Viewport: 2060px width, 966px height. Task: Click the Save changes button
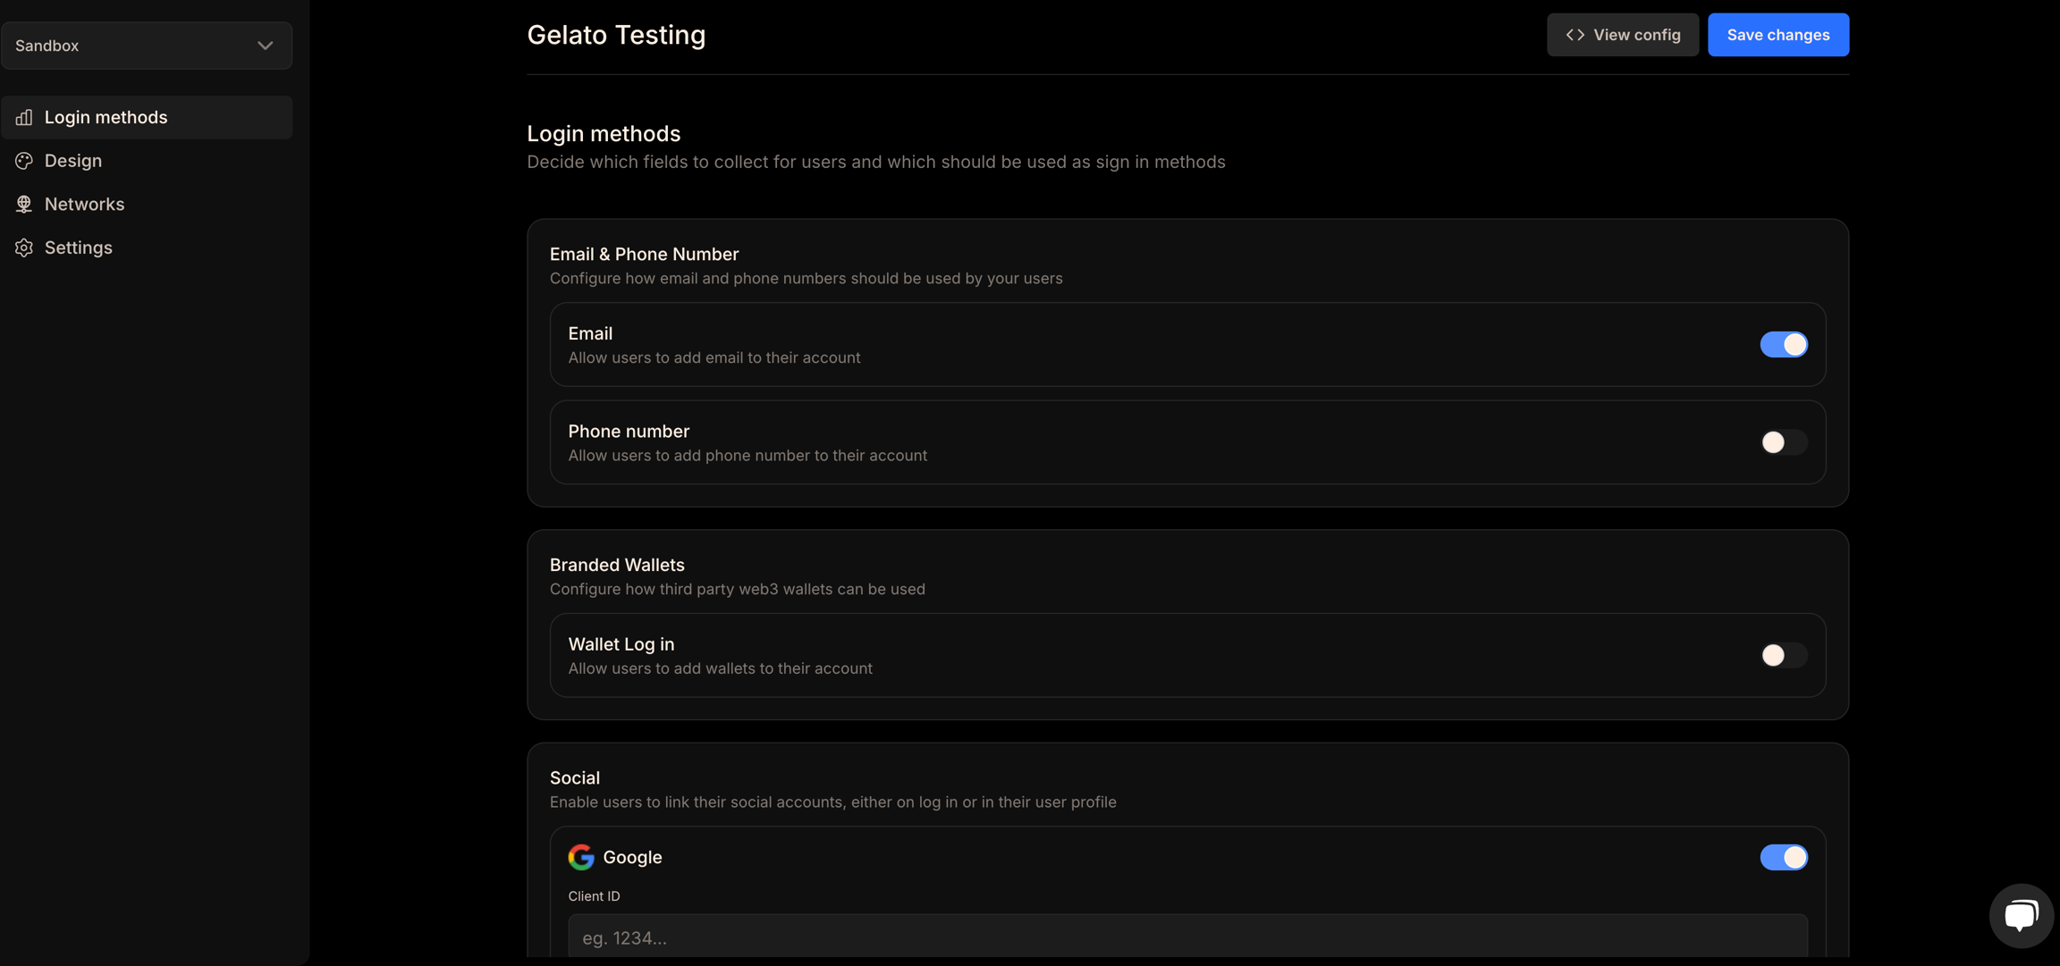pos(1778,35)
